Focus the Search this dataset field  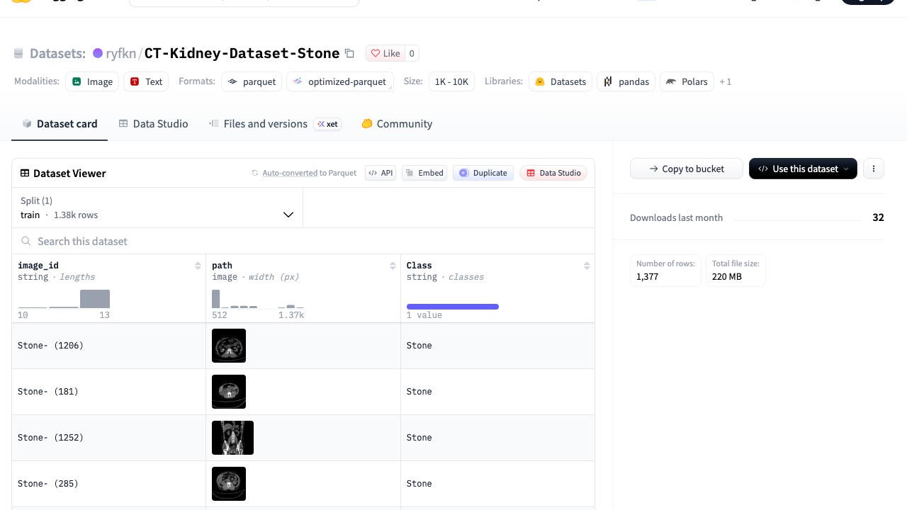[x=303, y=241]
